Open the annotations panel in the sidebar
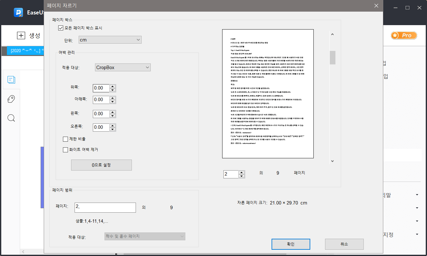 click(x=11, y=99)
